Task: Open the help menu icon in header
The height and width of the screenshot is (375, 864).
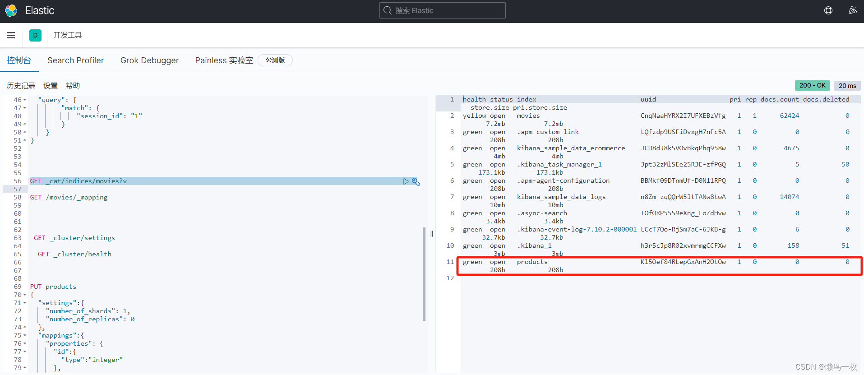Action: (x=828, y=10)
